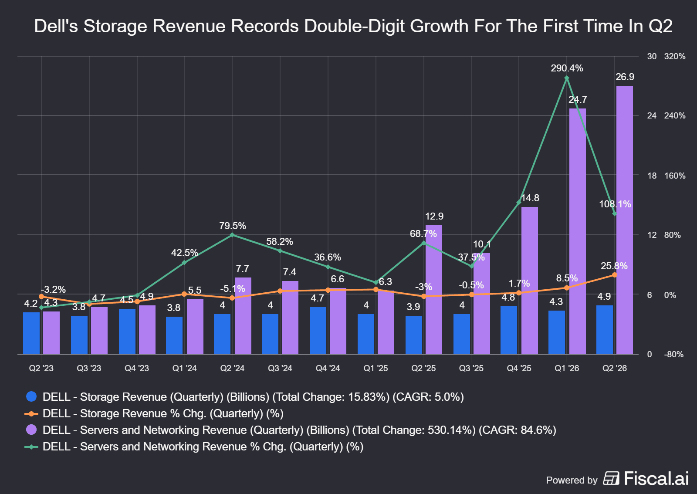This screenshot has height=494, width=697.
Task: Click the Q3 '24 x-axis label
Action: [280, 368]
